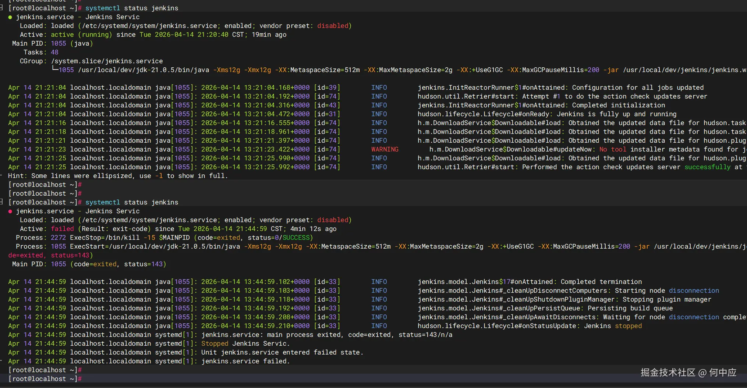747x388 pixels.
Task: Click the "Unit jenkins.service entered failed state" line
Action: (x=282, y=352)
